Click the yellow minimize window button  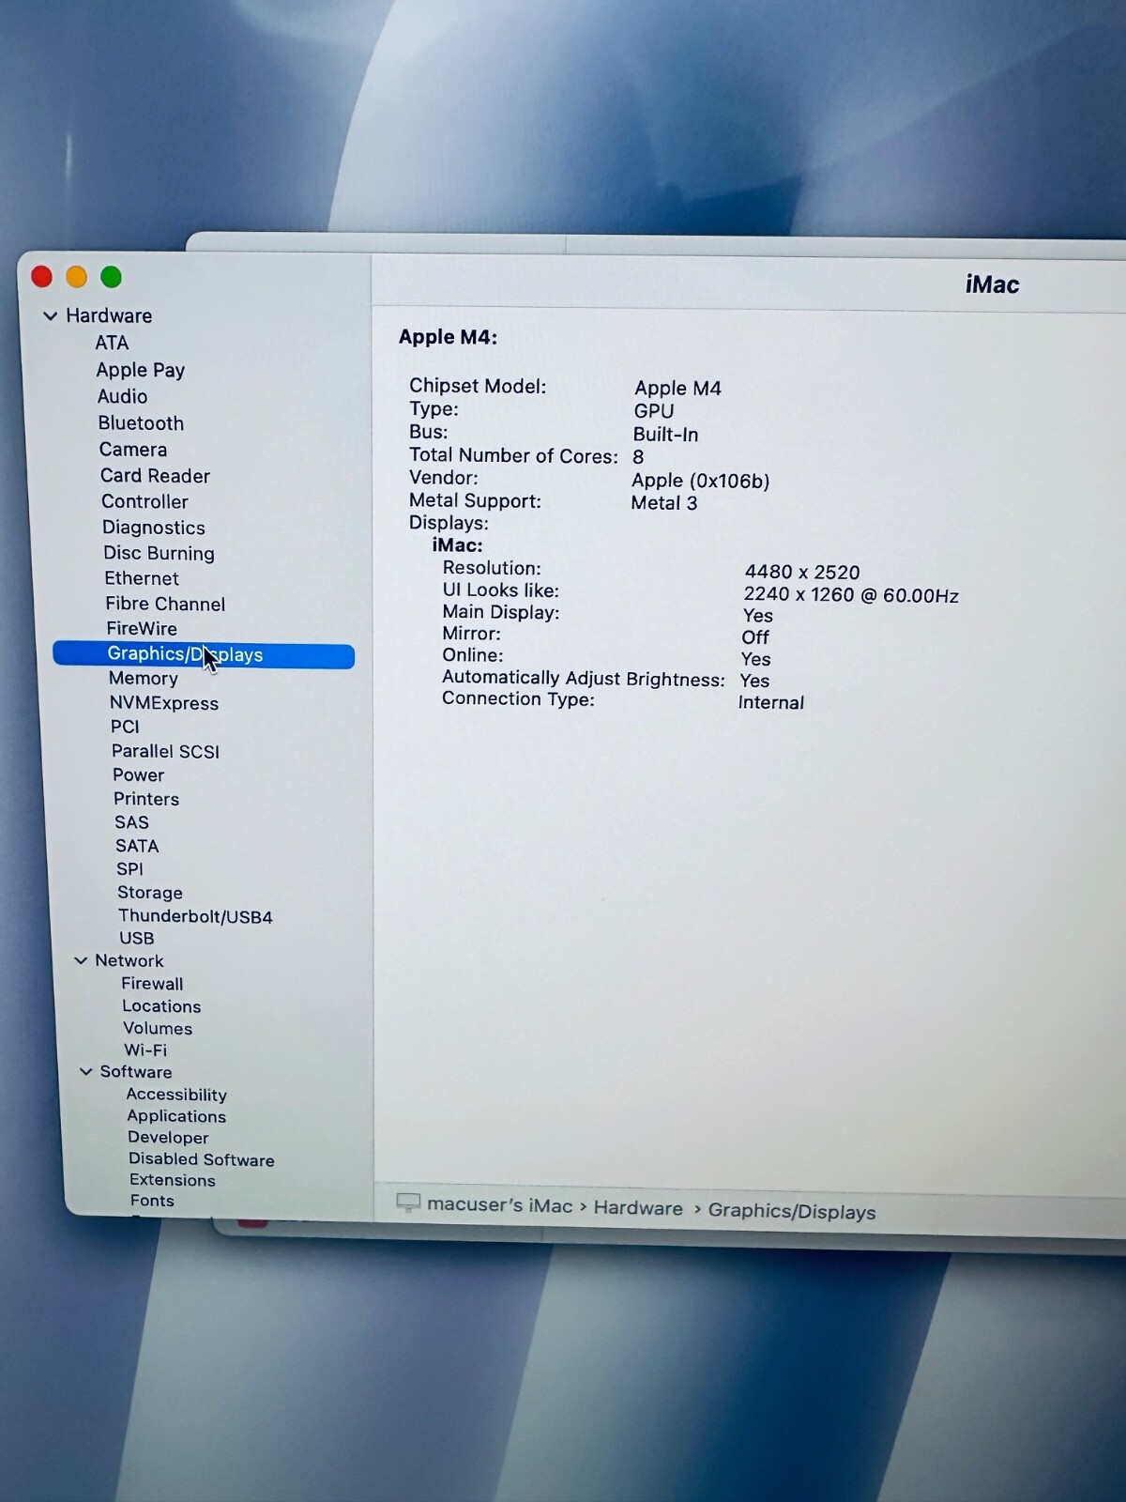point(76,276)
